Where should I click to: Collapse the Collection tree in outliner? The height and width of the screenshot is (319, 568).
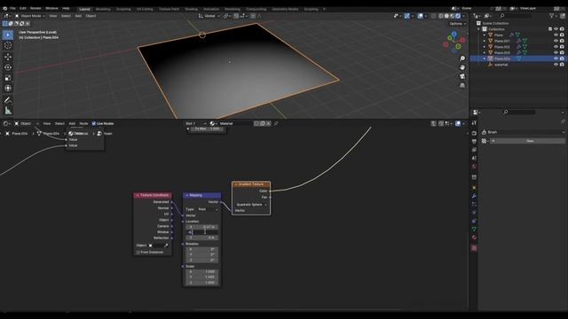(x=478, y=29)
